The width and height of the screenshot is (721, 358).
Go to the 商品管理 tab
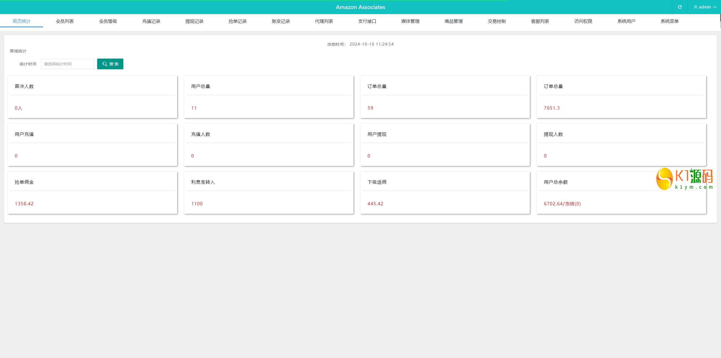coord(453,21)
